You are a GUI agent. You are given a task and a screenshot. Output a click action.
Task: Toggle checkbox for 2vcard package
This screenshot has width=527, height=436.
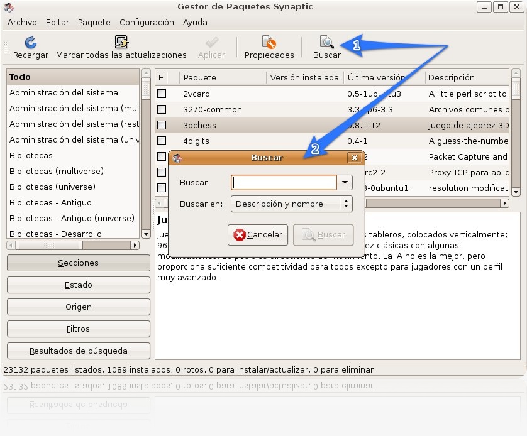point(162,94)
